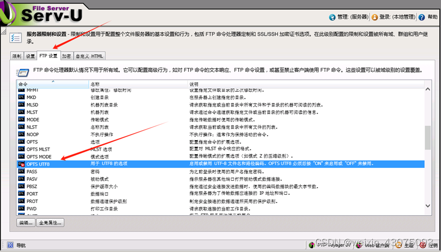Open the 帮助 link
This screenshot has width=441, height=252.
tap(432, 17)
